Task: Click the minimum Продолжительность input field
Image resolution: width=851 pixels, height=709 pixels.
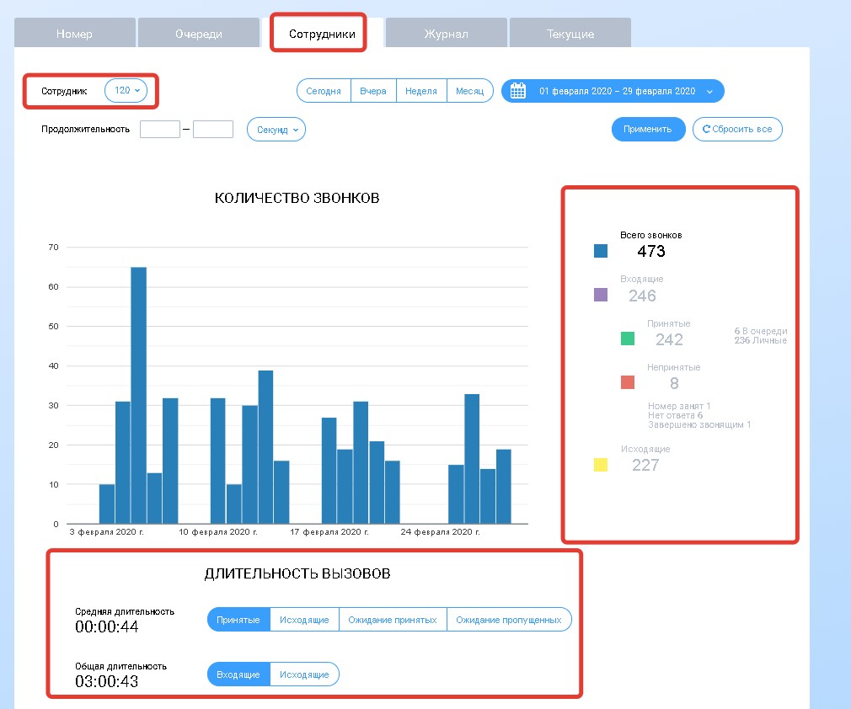Action: [160, 130]
